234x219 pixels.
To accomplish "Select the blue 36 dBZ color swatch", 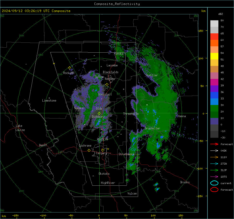I will coord(214,95).
